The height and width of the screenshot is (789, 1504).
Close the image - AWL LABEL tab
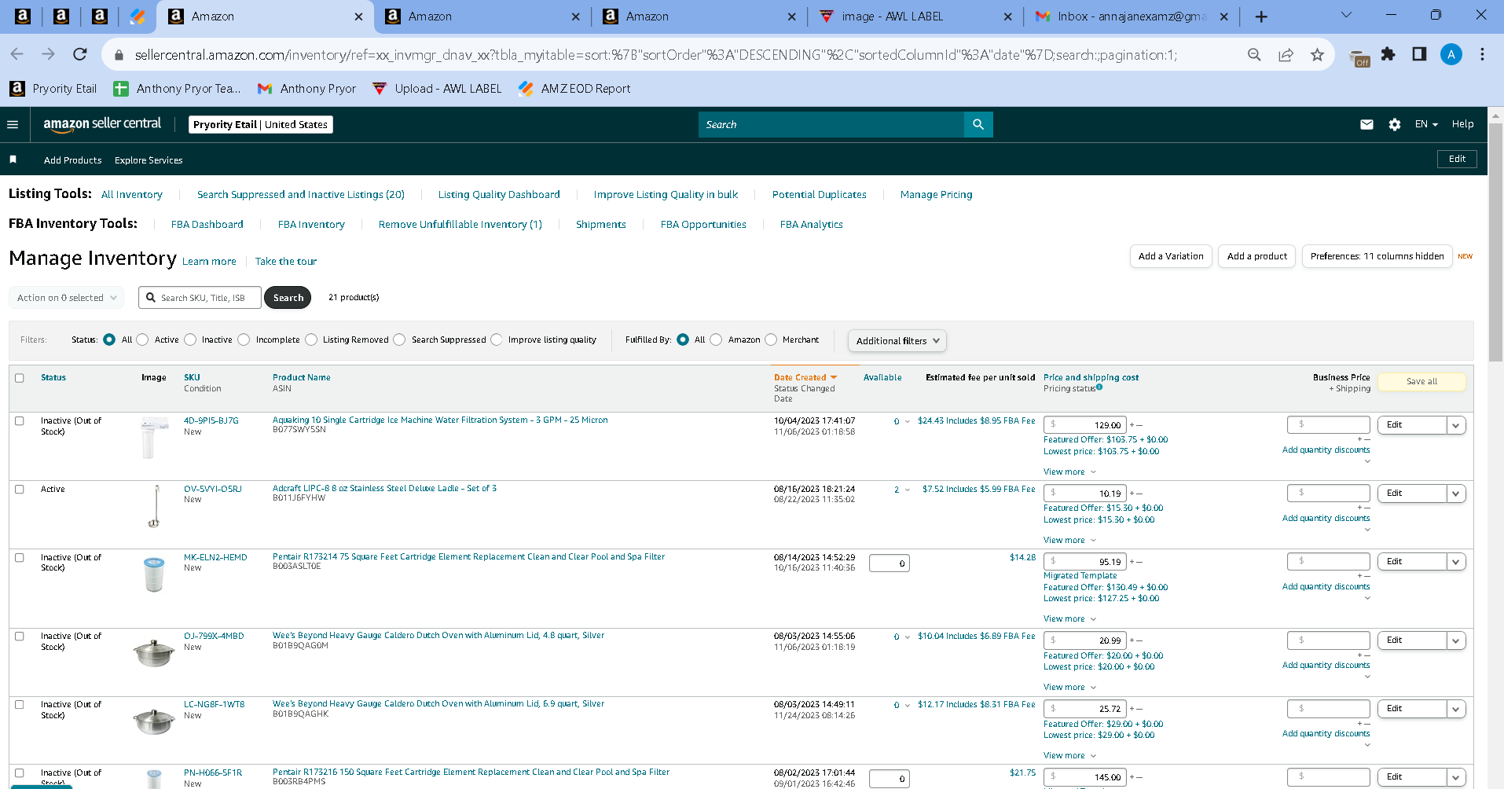pyautogui.click(x=1007, y=17)
